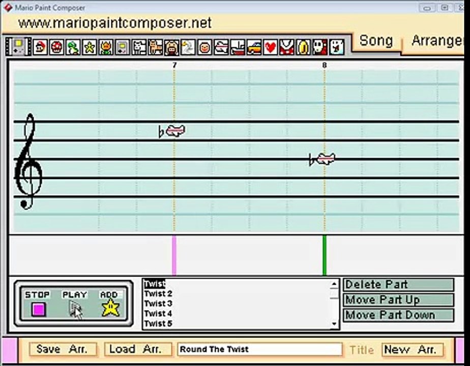Select the Fire Flower instrument

click(x=106, y=47)
